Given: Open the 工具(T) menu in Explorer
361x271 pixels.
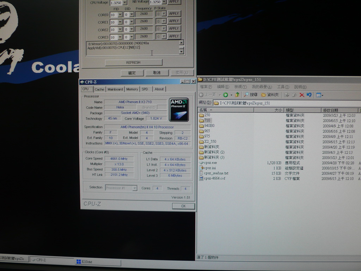Looking at the screenshot, I should click(x=283, y=87).
